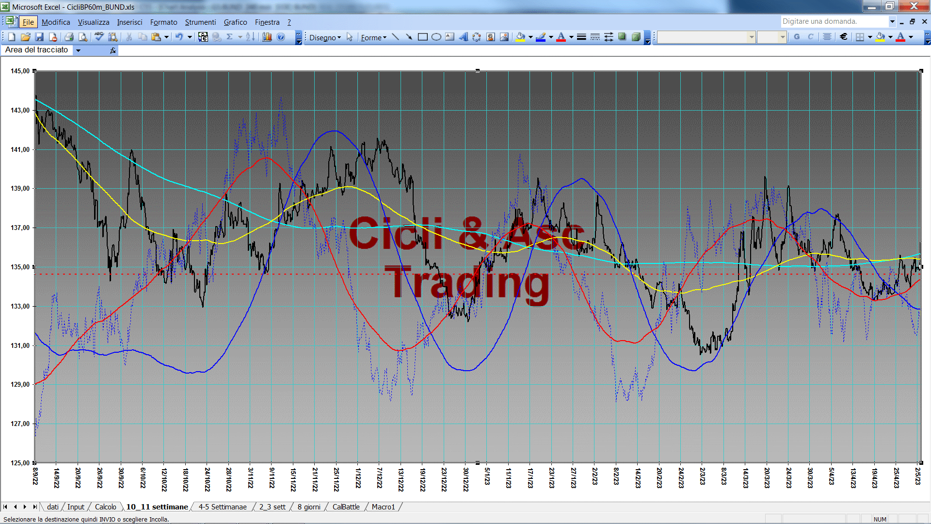Select the Rectangle drawing tool
The height and width of the screenshot is (524, 931).
coord(423,37)
